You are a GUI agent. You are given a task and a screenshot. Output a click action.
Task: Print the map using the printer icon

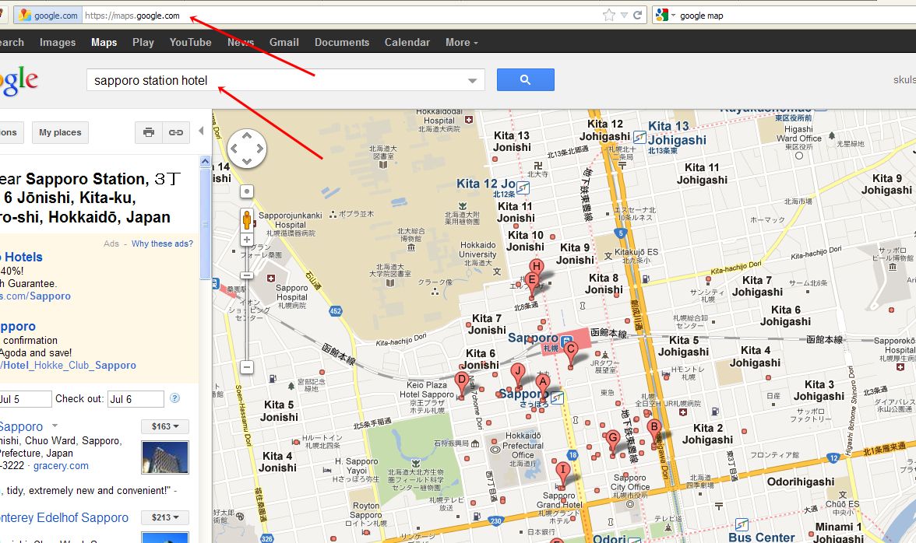tap(149, 132)
